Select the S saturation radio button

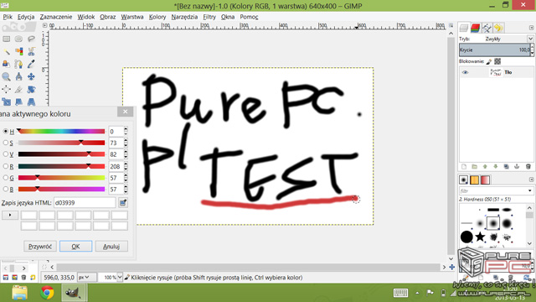point(6,143)
